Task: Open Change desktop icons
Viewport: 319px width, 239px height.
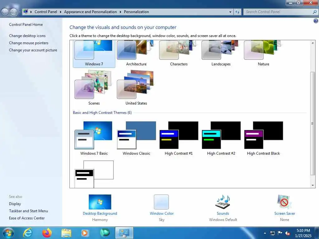Action: tap(27, 36)
